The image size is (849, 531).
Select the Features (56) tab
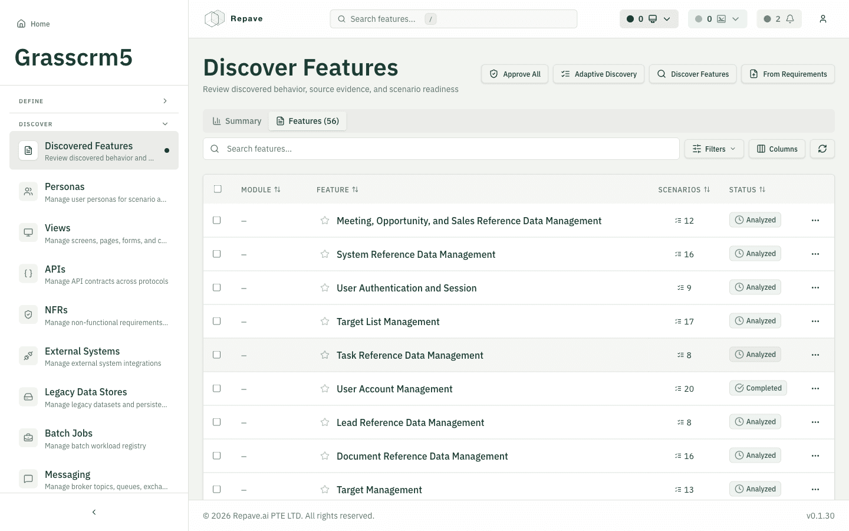point(308,121)
